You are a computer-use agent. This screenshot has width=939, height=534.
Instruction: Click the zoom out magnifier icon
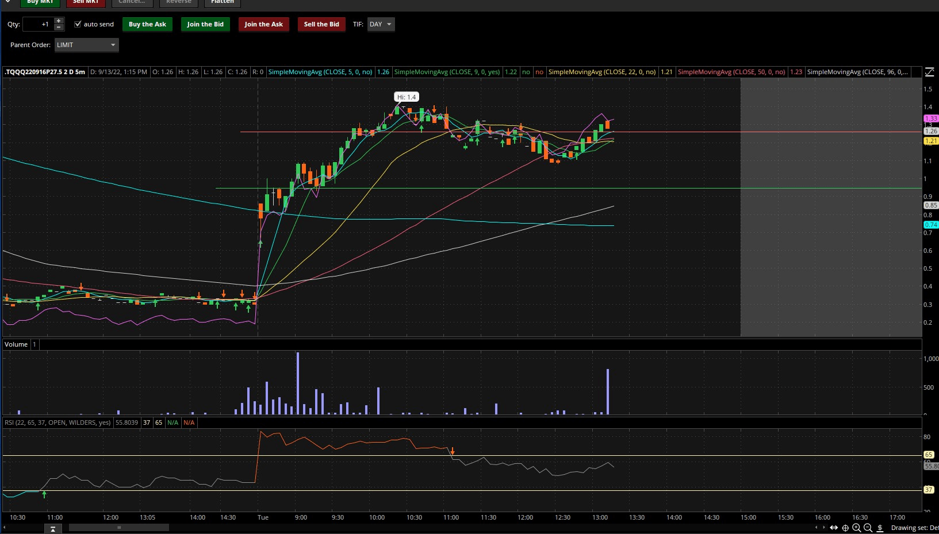868,528
